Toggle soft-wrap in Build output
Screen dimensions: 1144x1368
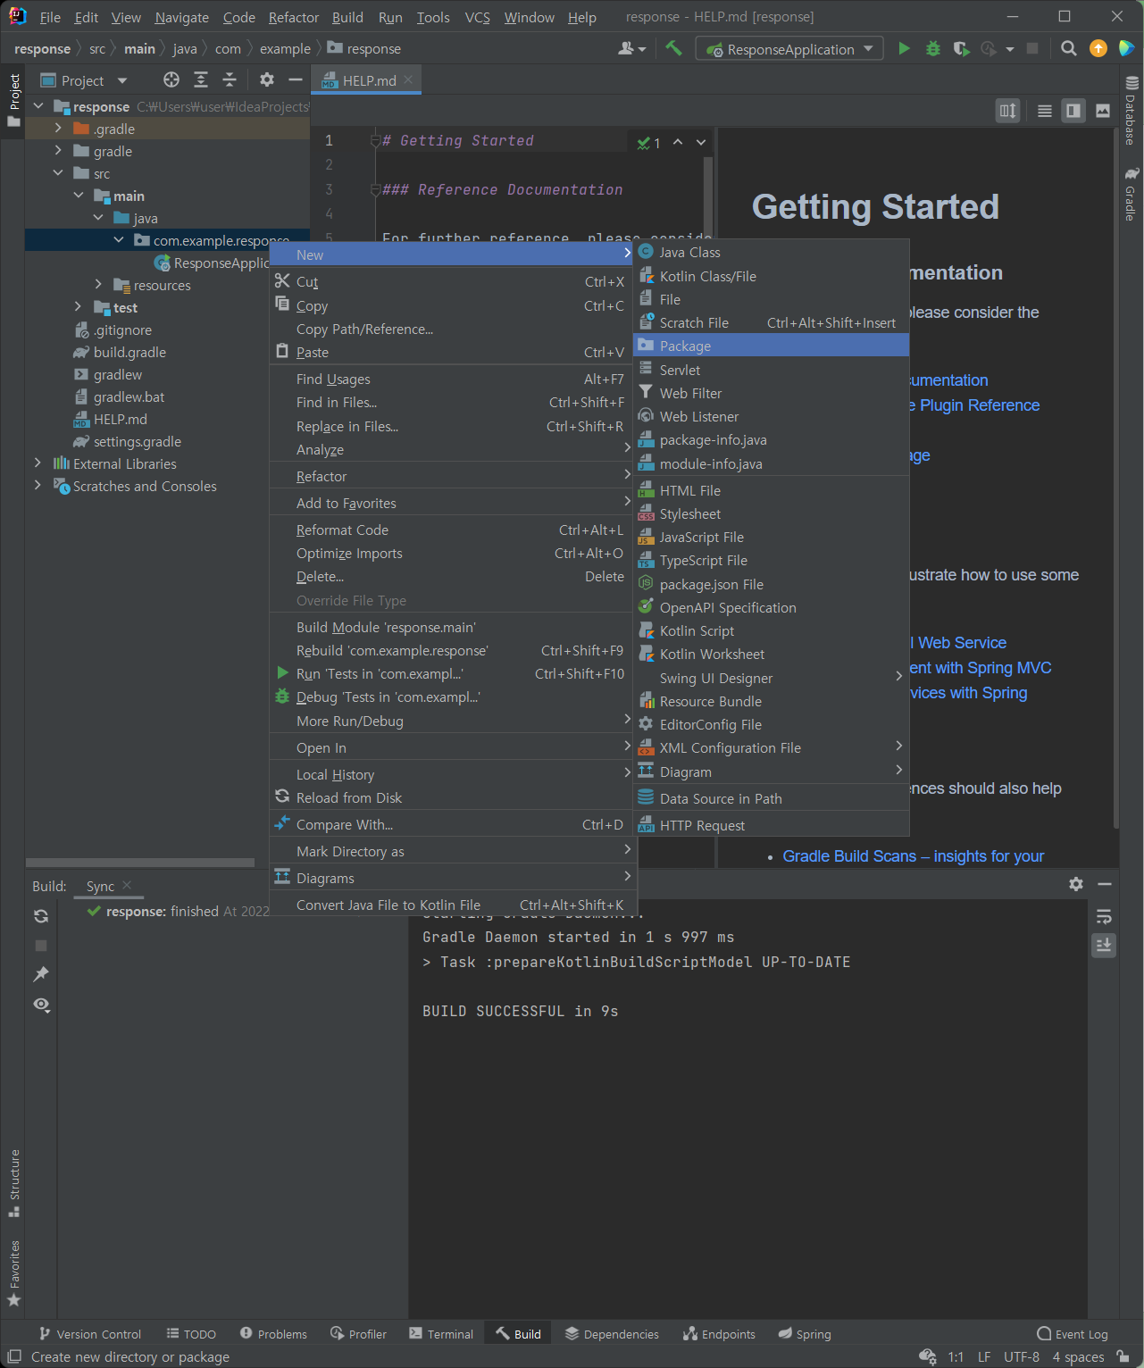tap(1104, 916)
